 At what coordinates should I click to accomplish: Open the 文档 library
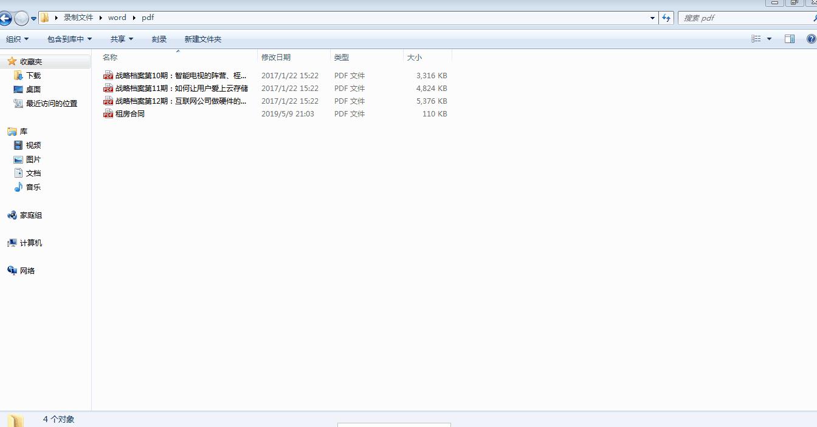[x=33, y=173]
